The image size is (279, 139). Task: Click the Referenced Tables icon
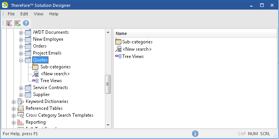tap(21, 108)
